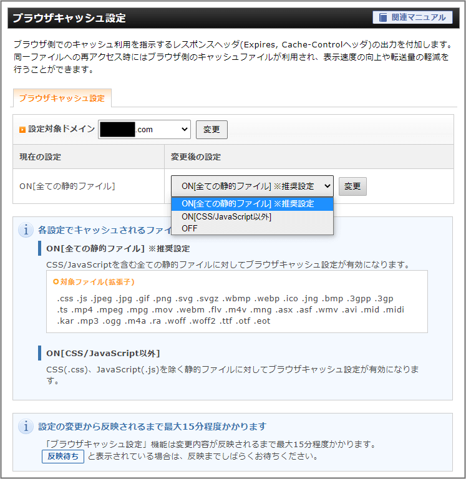Click the file extensions list box

coord(236,301)
